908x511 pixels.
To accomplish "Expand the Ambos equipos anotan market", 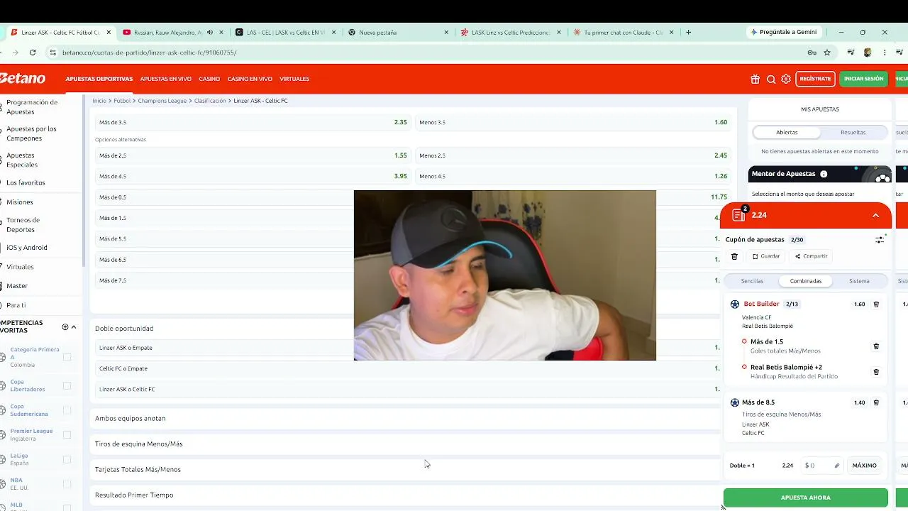I will tap(404, 418).
